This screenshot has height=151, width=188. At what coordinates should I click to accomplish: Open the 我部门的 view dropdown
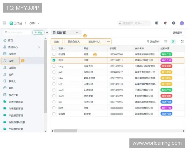[66, 32]
